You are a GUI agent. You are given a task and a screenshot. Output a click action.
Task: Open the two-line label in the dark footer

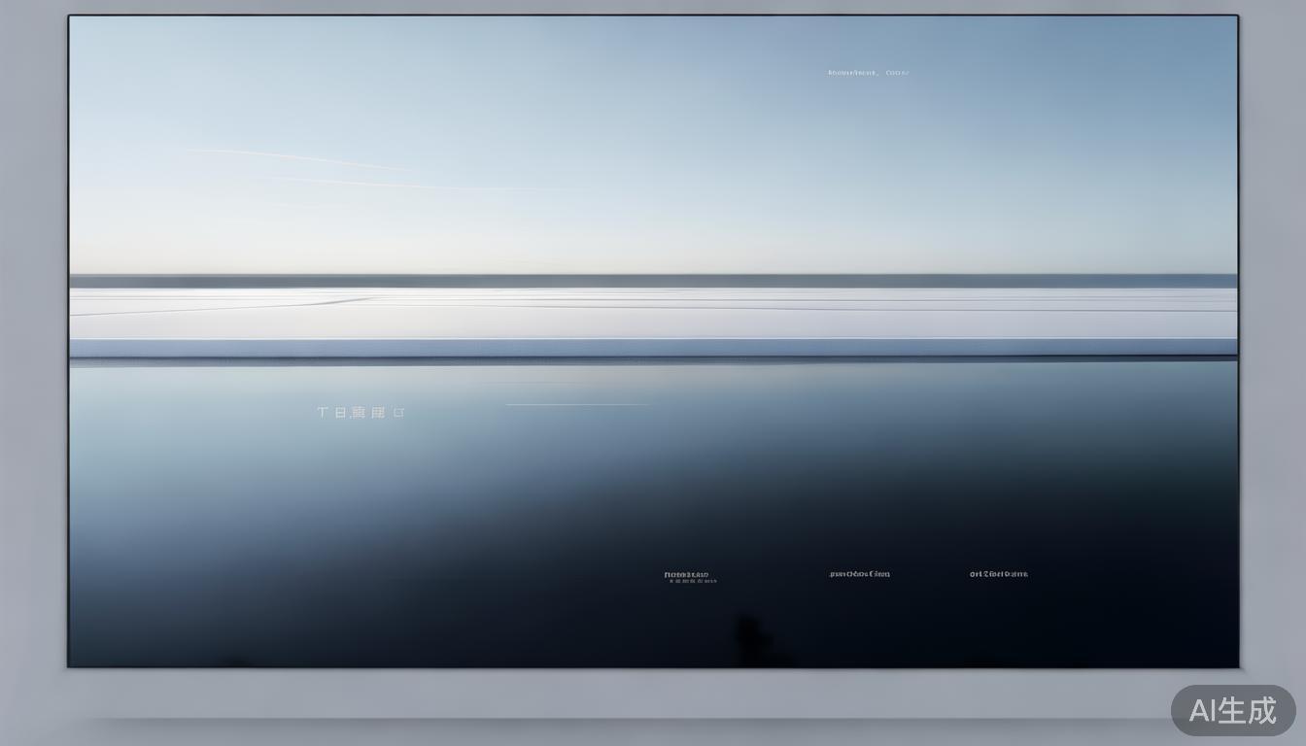click(686, 574)
